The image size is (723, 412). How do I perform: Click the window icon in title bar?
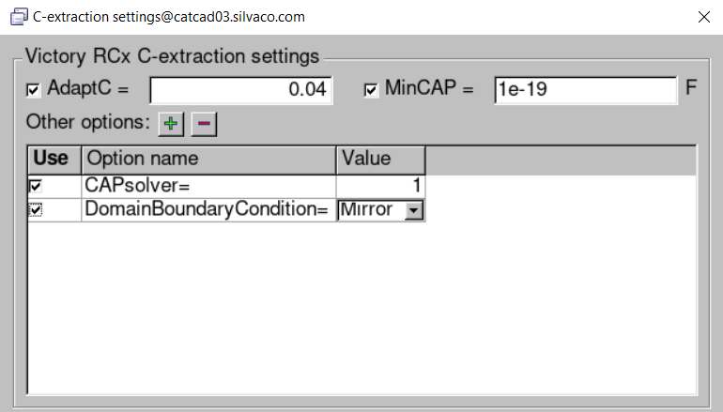coord(18,17)
